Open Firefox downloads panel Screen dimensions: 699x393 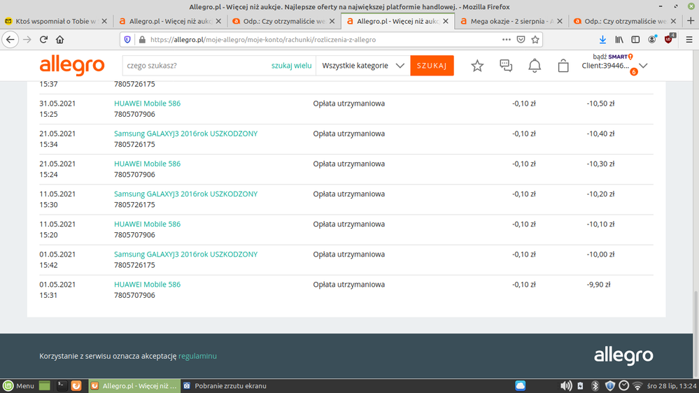click(x=602, y=40)
